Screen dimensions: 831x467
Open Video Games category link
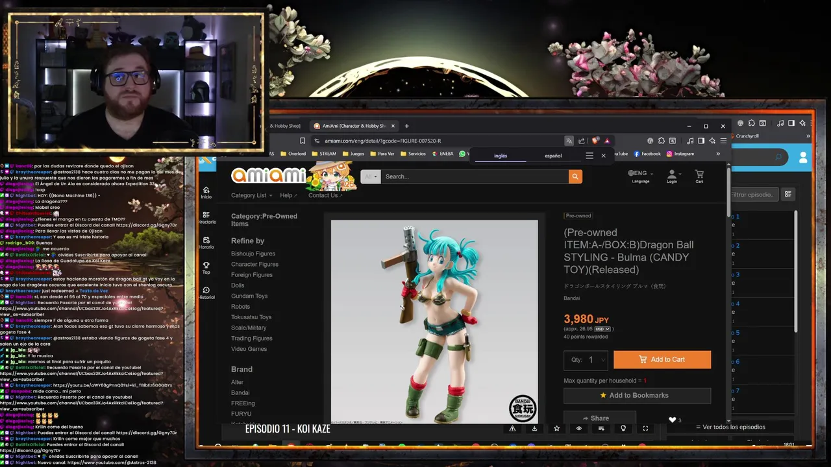tap(249, 349)
